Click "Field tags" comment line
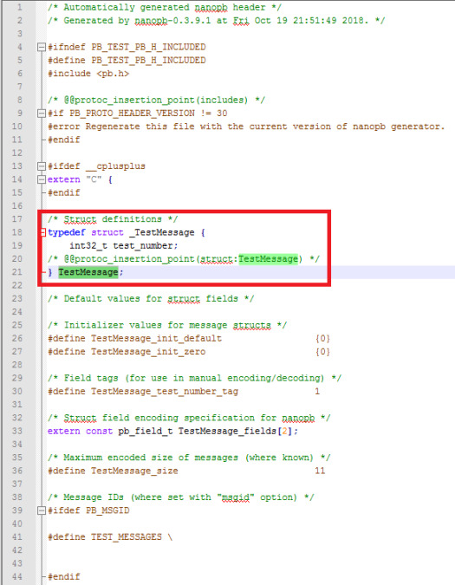The width and height of the screenshot is (455, 585). tap(194, 378)
